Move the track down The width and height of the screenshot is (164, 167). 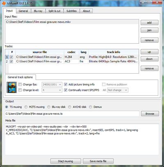150,59
